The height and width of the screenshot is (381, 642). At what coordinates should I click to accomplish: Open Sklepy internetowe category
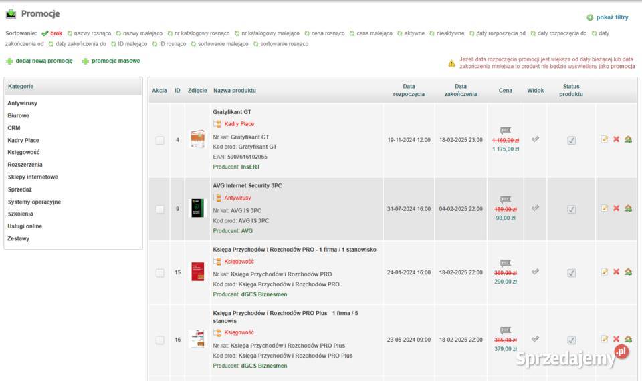point(33,177)
